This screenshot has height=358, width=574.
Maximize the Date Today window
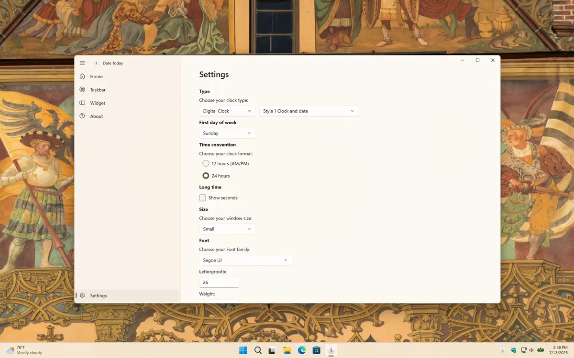[x=477, y=60]
